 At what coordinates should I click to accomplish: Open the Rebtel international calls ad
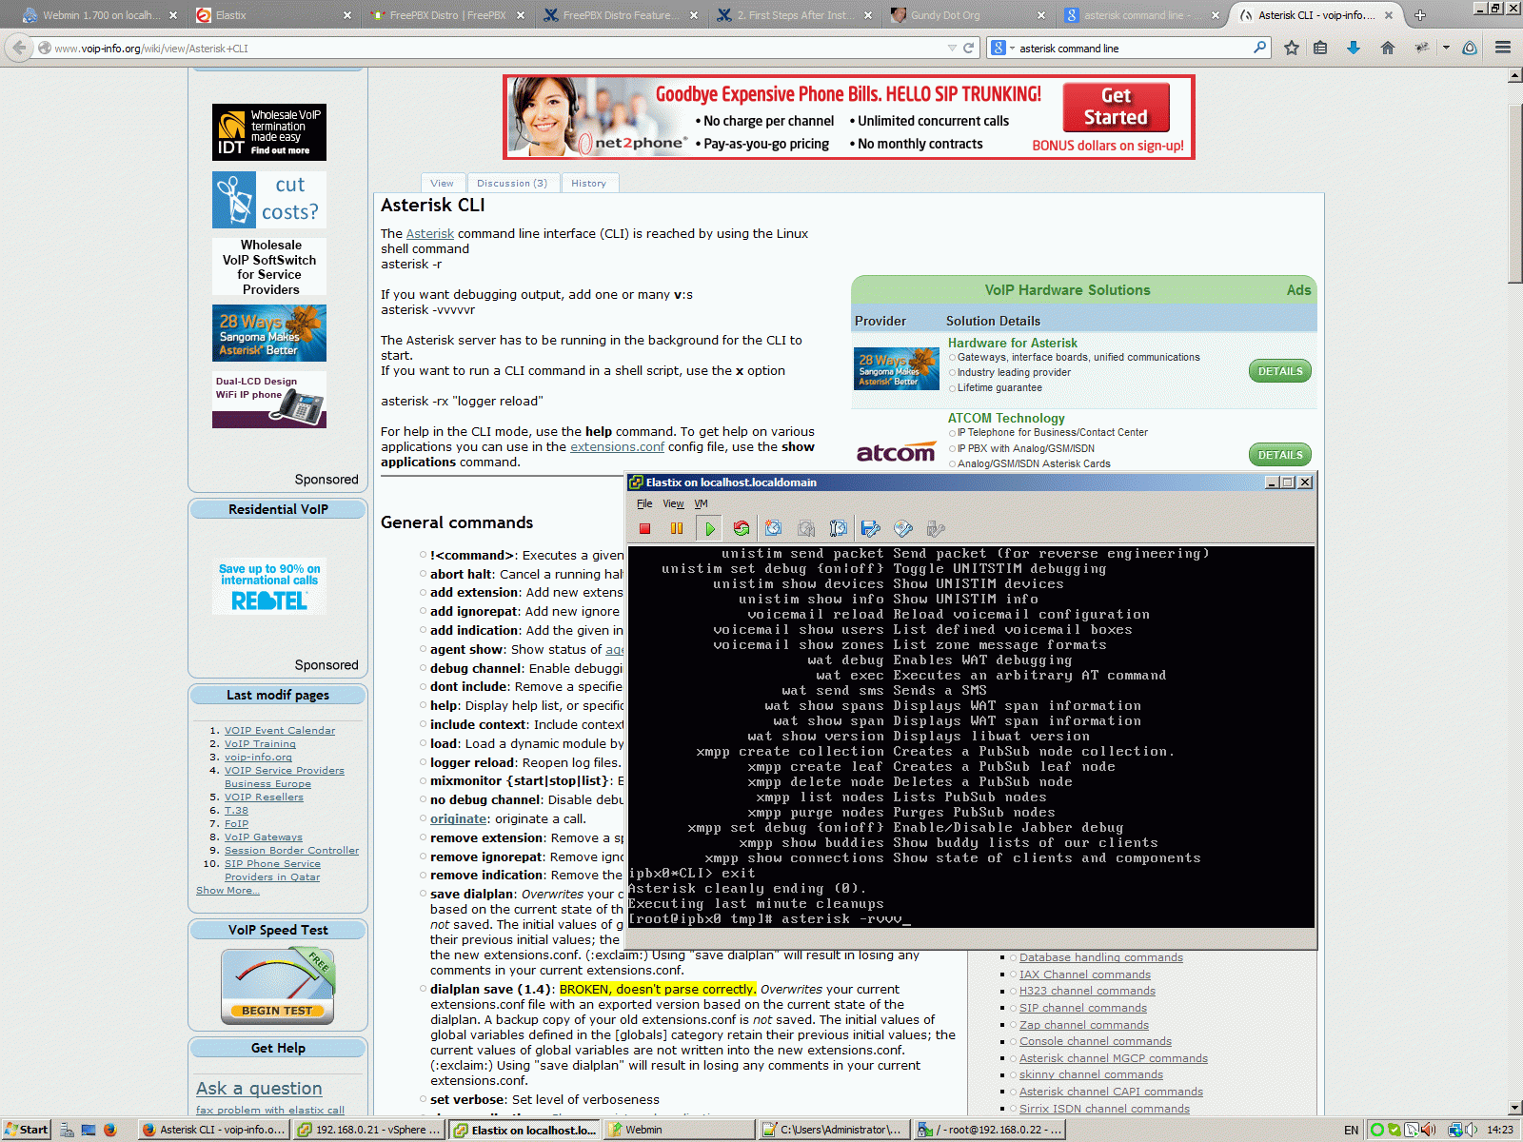[x=269, y=586]
